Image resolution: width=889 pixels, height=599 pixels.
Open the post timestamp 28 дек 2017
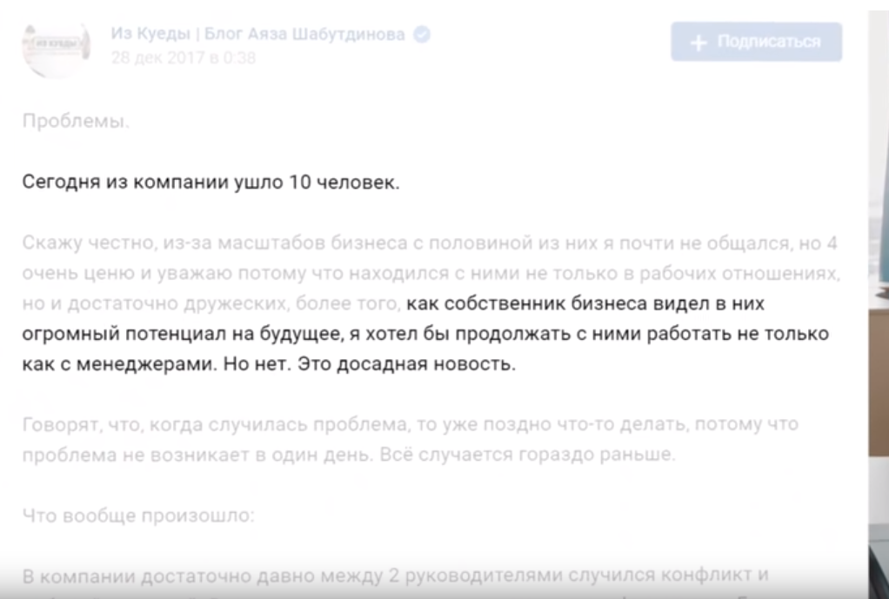pos(184,59)
